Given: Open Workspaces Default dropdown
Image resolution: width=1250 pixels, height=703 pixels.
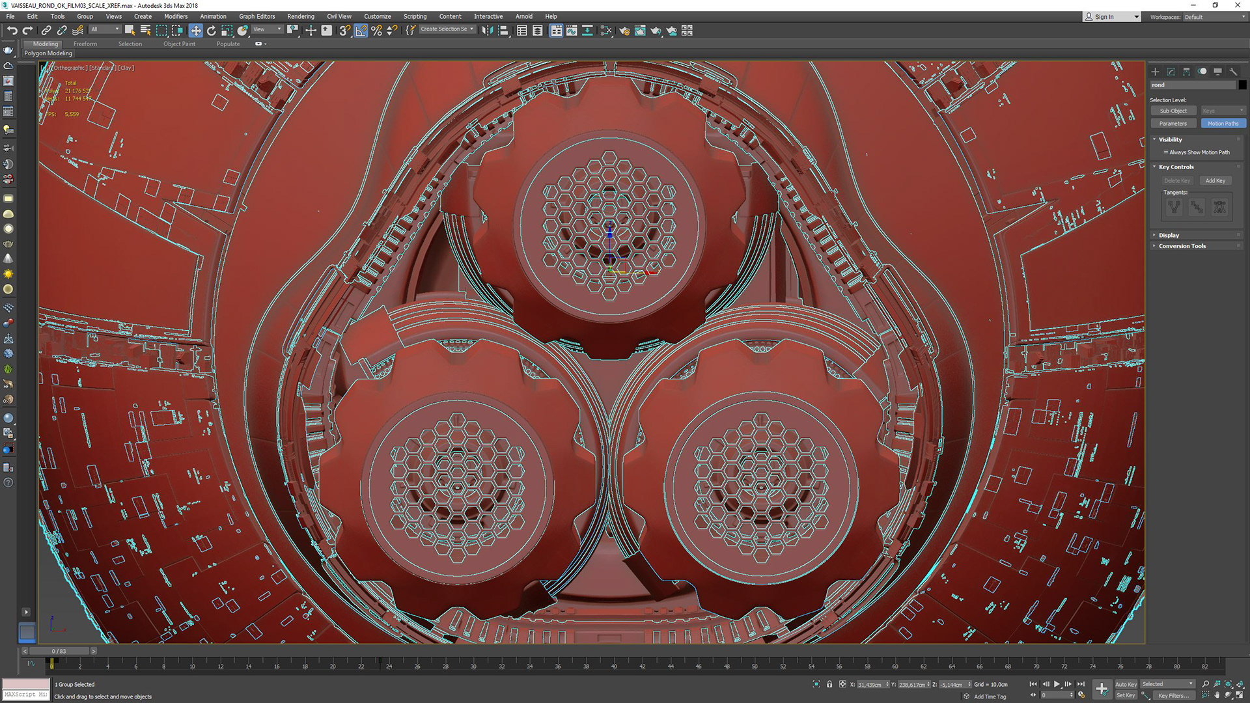Looking at the screenshot, I should pos(1215,17).
